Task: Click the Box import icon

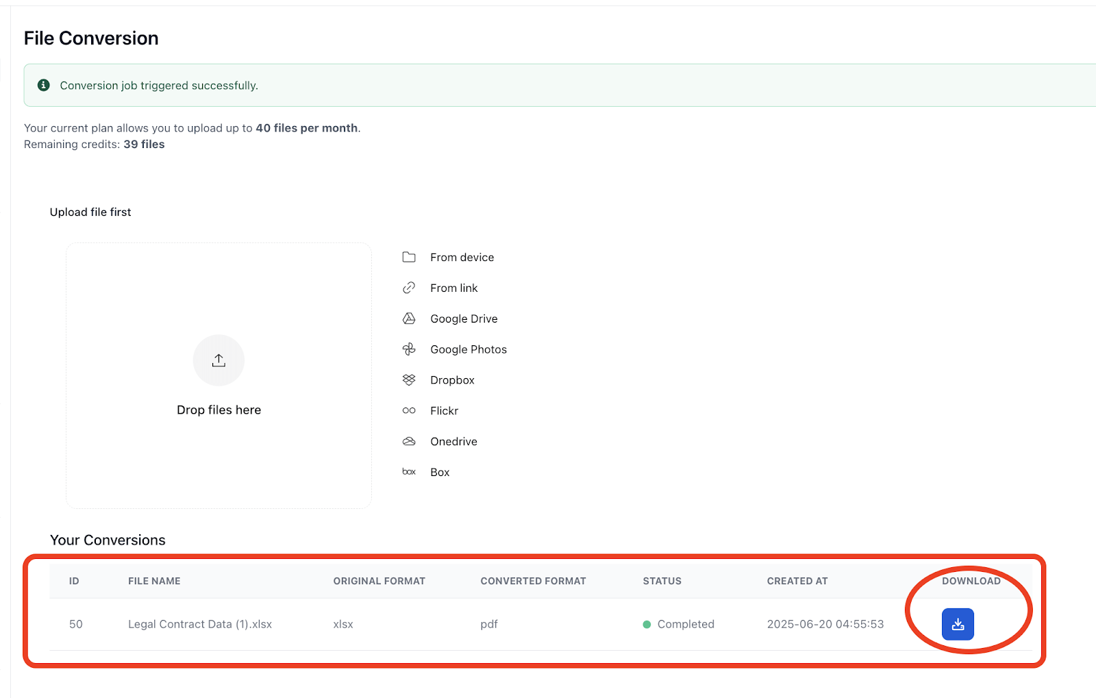Action: 409,471
